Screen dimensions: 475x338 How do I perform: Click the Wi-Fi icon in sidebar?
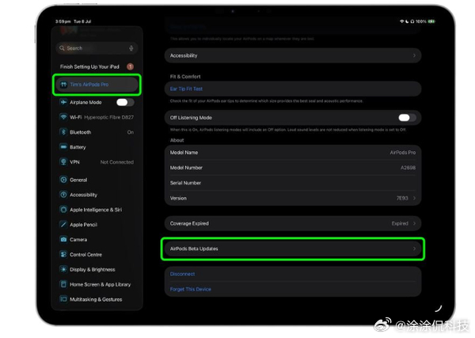[x=63, y=117]
